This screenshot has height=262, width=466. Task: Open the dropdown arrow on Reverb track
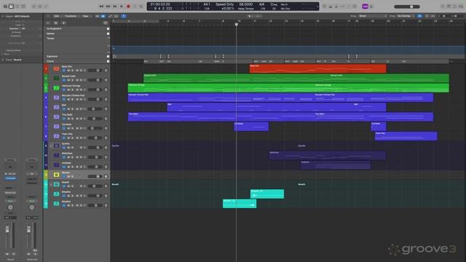(x=80, y=175)
